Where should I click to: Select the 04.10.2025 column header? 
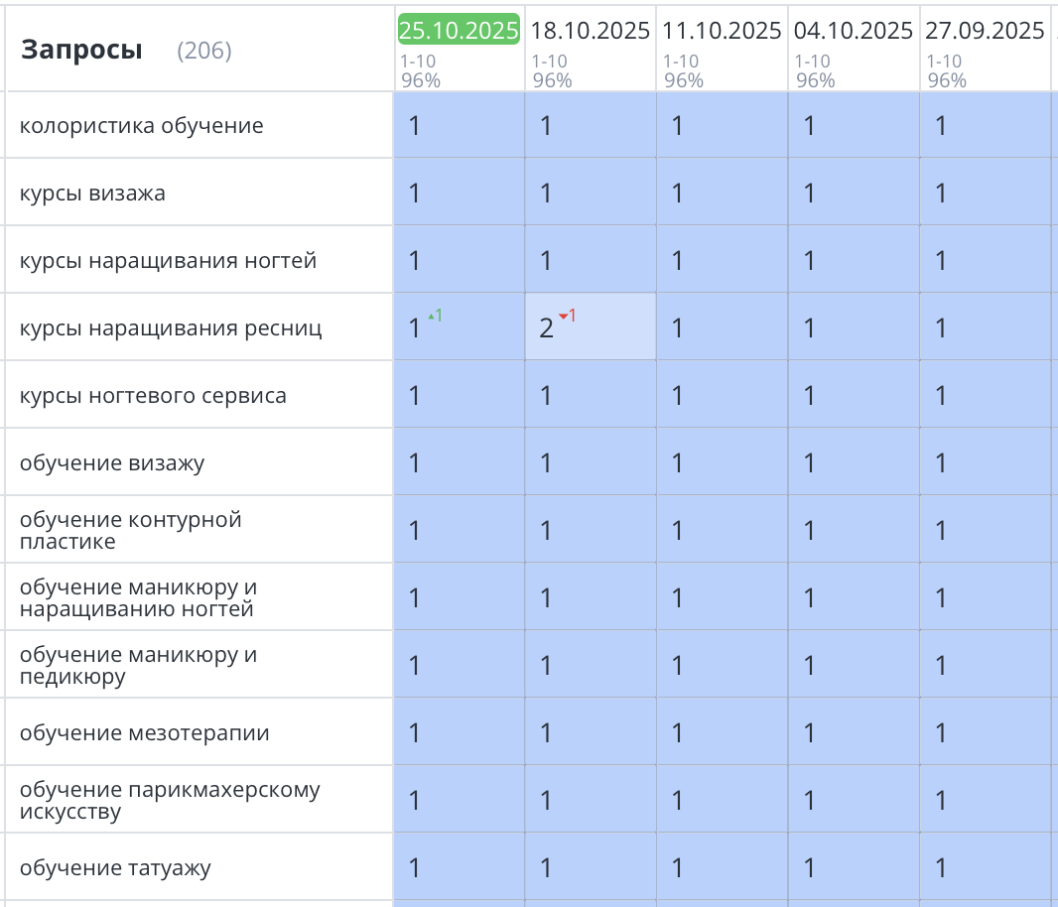click(x=853, y=30)
